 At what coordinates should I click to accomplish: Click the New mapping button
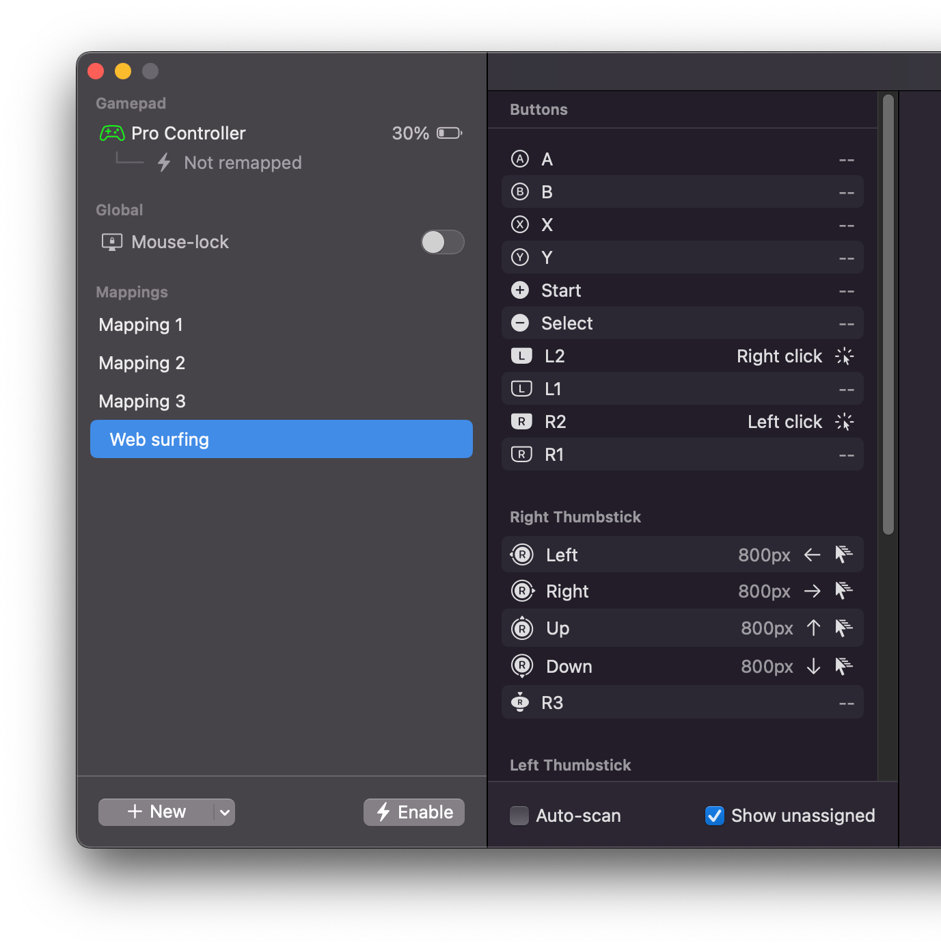tap(156, 812)
